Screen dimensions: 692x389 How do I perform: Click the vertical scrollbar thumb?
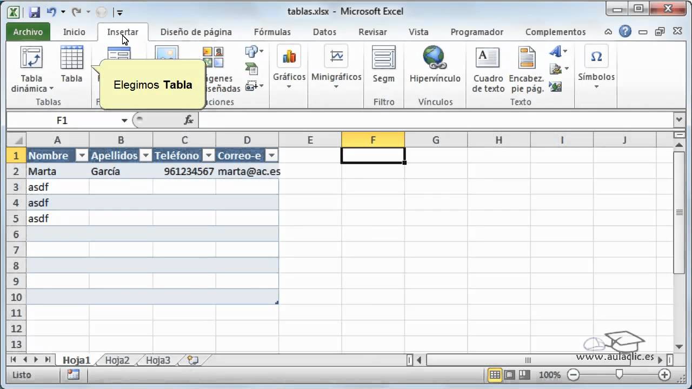point(680,212)
